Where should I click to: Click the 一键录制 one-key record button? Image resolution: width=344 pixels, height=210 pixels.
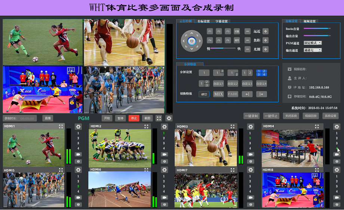(x=251, y=116)
